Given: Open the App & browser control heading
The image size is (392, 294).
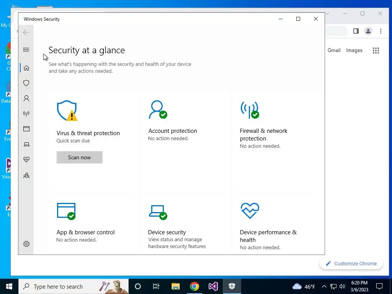Looking at the screenshot, I should click(x=85, y=232).
